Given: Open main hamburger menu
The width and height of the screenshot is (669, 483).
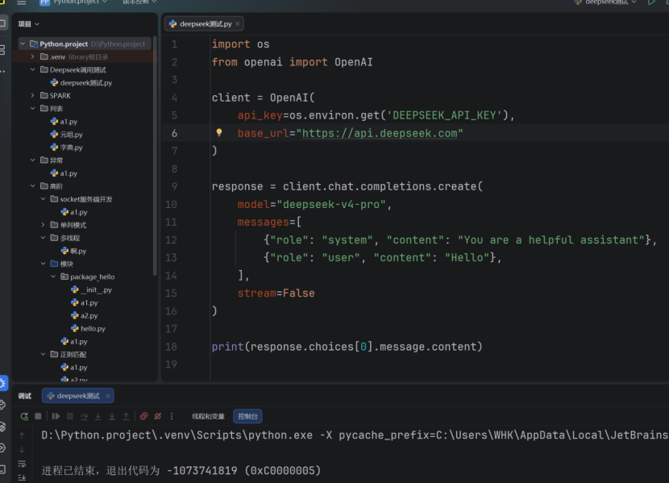Looking at the screenshot, I should (21, 2).
